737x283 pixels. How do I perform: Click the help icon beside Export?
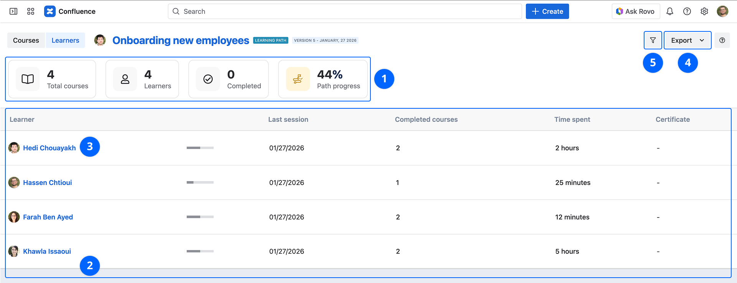point(722,40)
